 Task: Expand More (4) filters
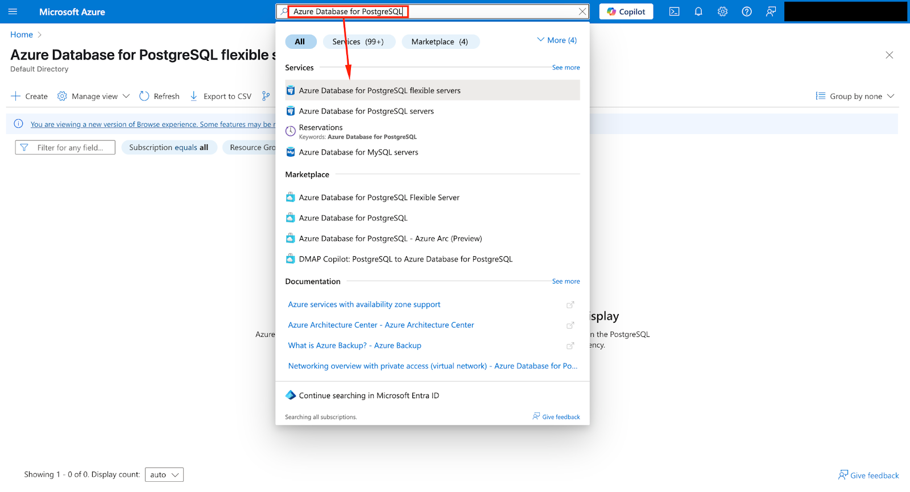pyautogui.click(x=557, y=40)
